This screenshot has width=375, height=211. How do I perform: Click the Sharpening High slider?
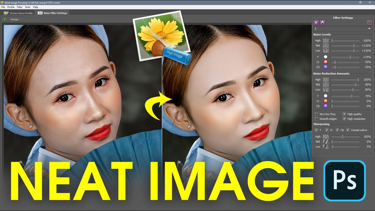[345, 137]
